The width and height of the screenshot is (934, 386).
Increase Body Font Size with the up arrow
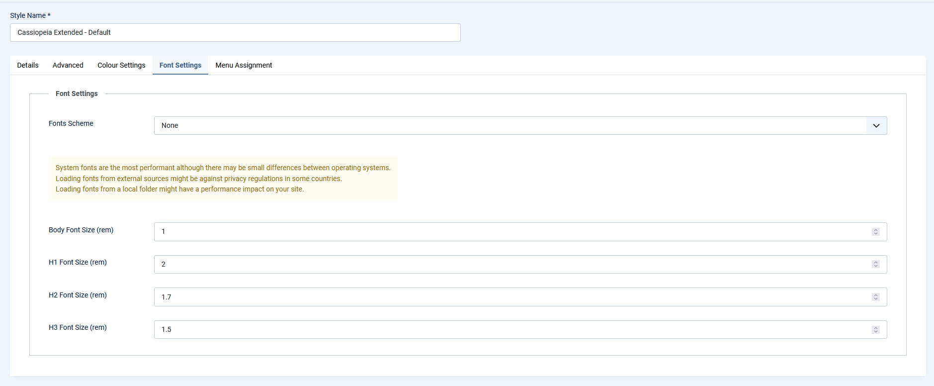[x=875, y=230]
